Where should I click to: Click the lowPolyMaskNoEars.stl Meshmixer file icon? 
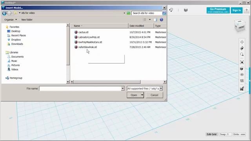[76, 42]
